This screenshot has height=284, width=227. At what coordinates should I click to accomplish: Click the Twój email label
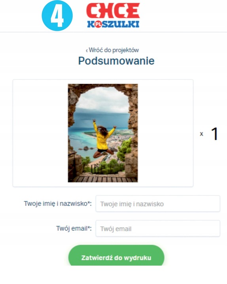click(74, 228)
